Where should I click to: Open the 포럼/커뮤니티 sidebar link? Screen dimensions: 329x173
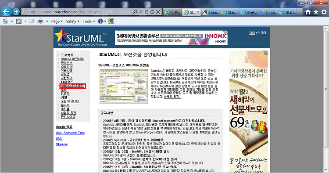tap(70, 101)
